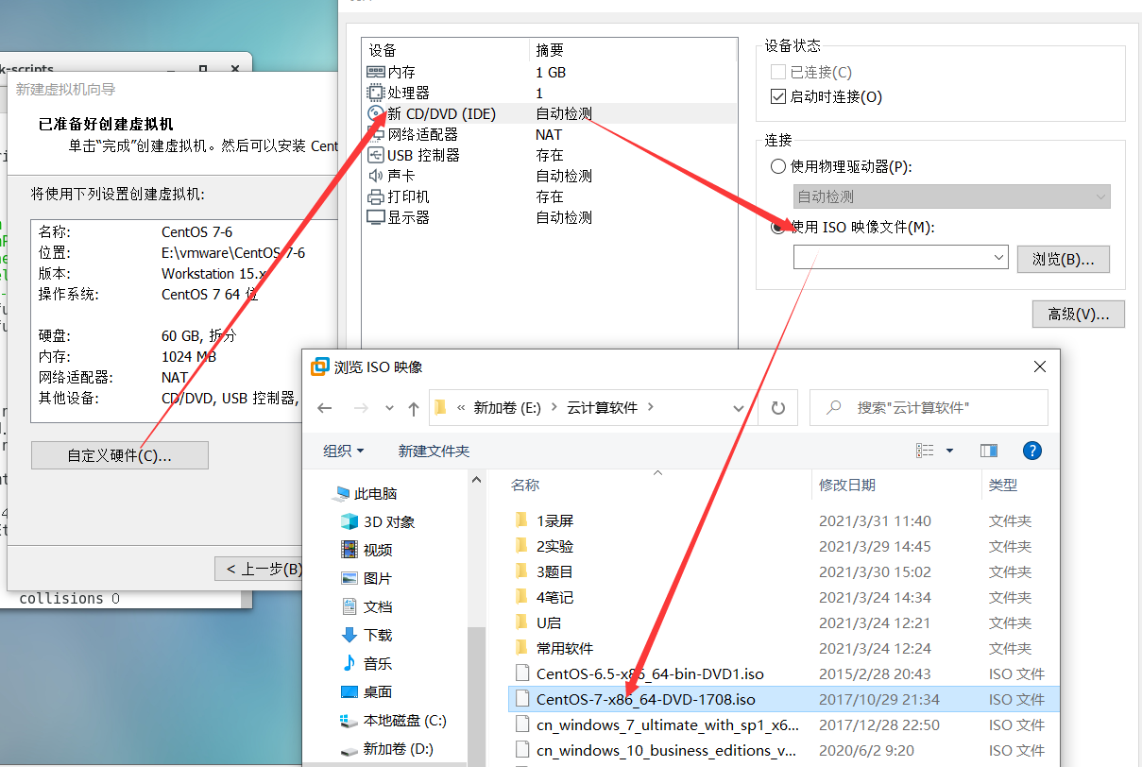Select the 内存 memory device icon
This screenshot has width=1142, height=767.
(x=375, y=72)
